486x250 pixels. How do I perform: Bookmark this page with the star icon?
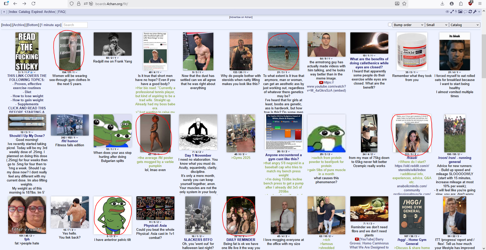pyautogui.click(x=404, y=4)
